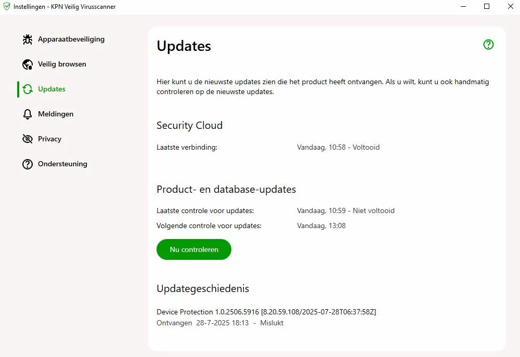
Task: Click the KPN shield icon in title bar
Action: (7, 7)
